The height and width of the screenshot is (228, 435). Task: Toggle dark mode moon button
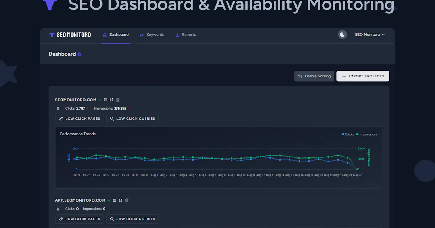click(342, 35)
